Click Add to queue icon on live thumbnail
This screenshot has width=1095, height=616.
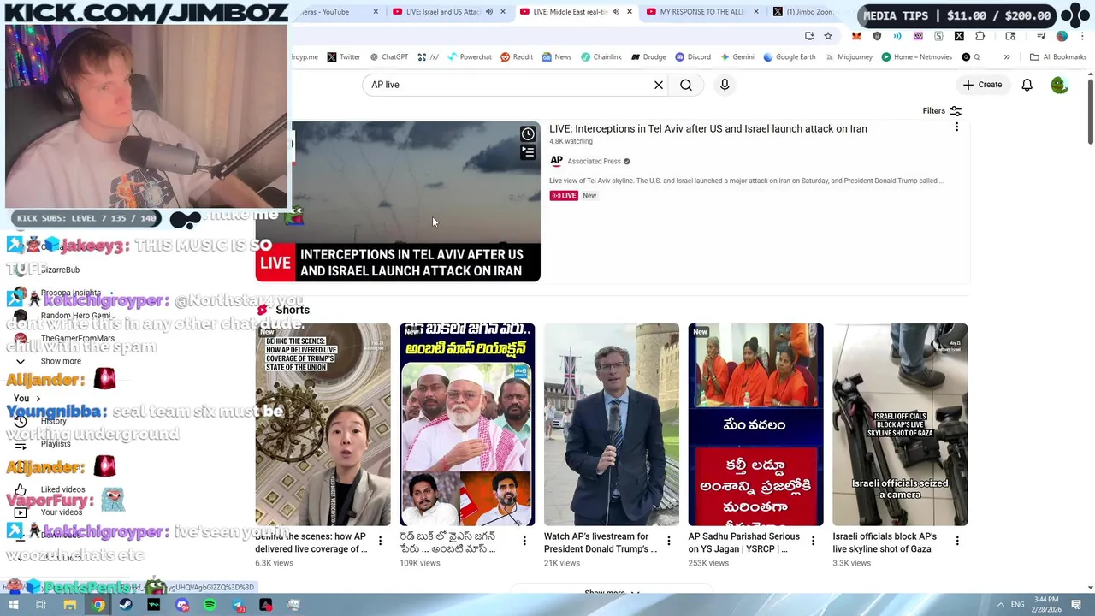[528, 152]
